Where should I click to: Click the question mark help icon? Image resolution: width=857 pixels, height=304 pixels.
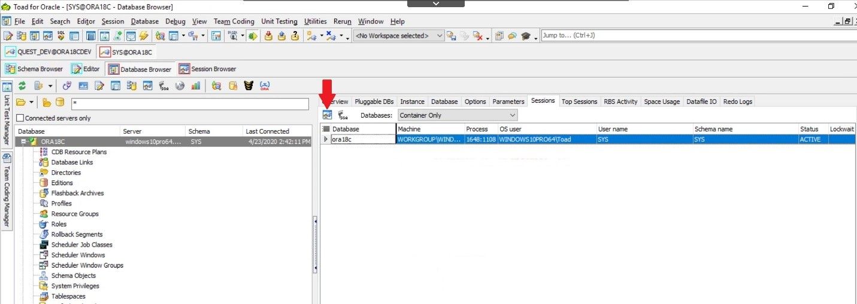[x=295, y=36]
